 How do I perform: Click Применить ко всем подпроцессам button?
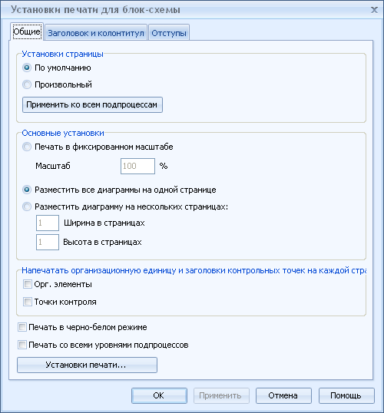pos(92,105)
